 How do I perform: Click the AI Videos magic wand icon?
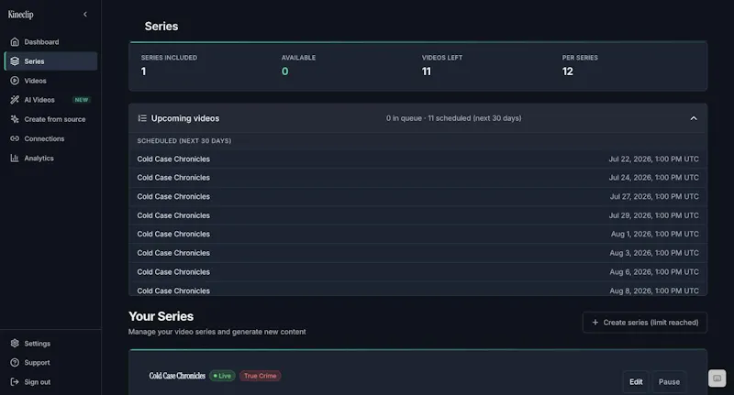(15, 100)
